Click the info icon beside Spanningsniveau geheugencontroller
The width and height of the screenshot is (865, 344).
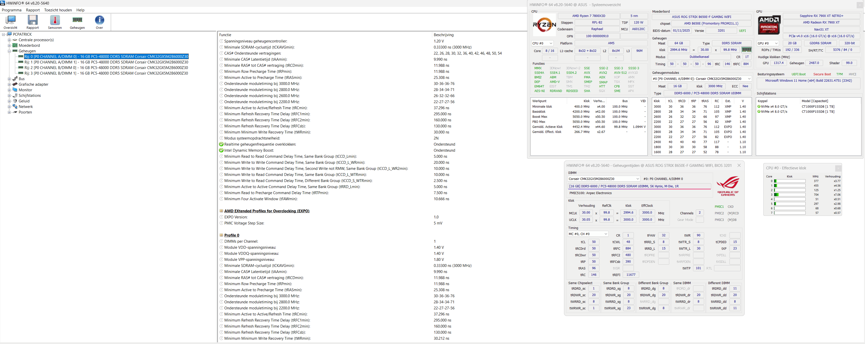point(221,41)
